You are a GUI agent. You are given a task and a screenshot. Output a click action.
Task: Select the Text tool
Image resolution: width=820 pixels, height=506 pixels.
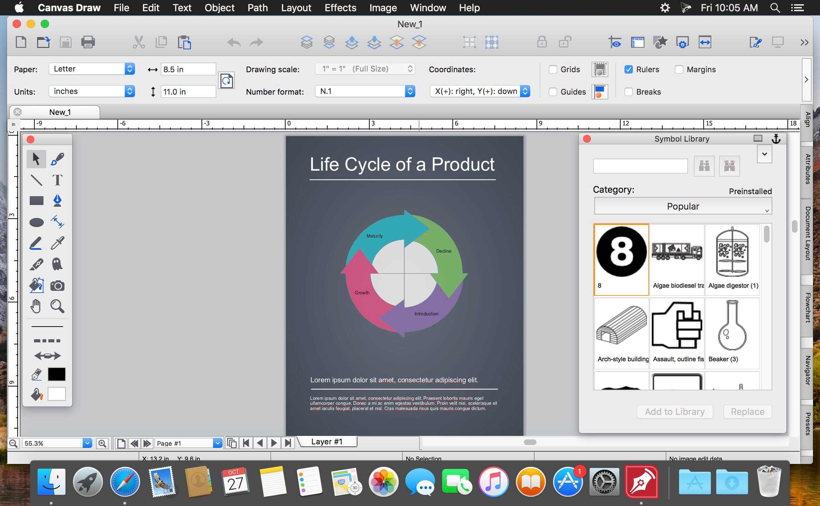click(x=57, y=180)
